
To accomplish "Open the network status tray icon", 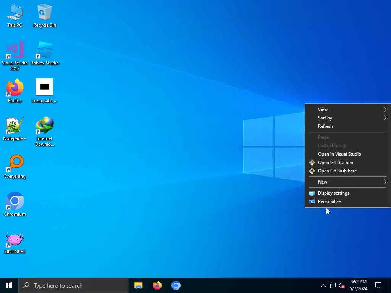I will click(x=333, y=285).
